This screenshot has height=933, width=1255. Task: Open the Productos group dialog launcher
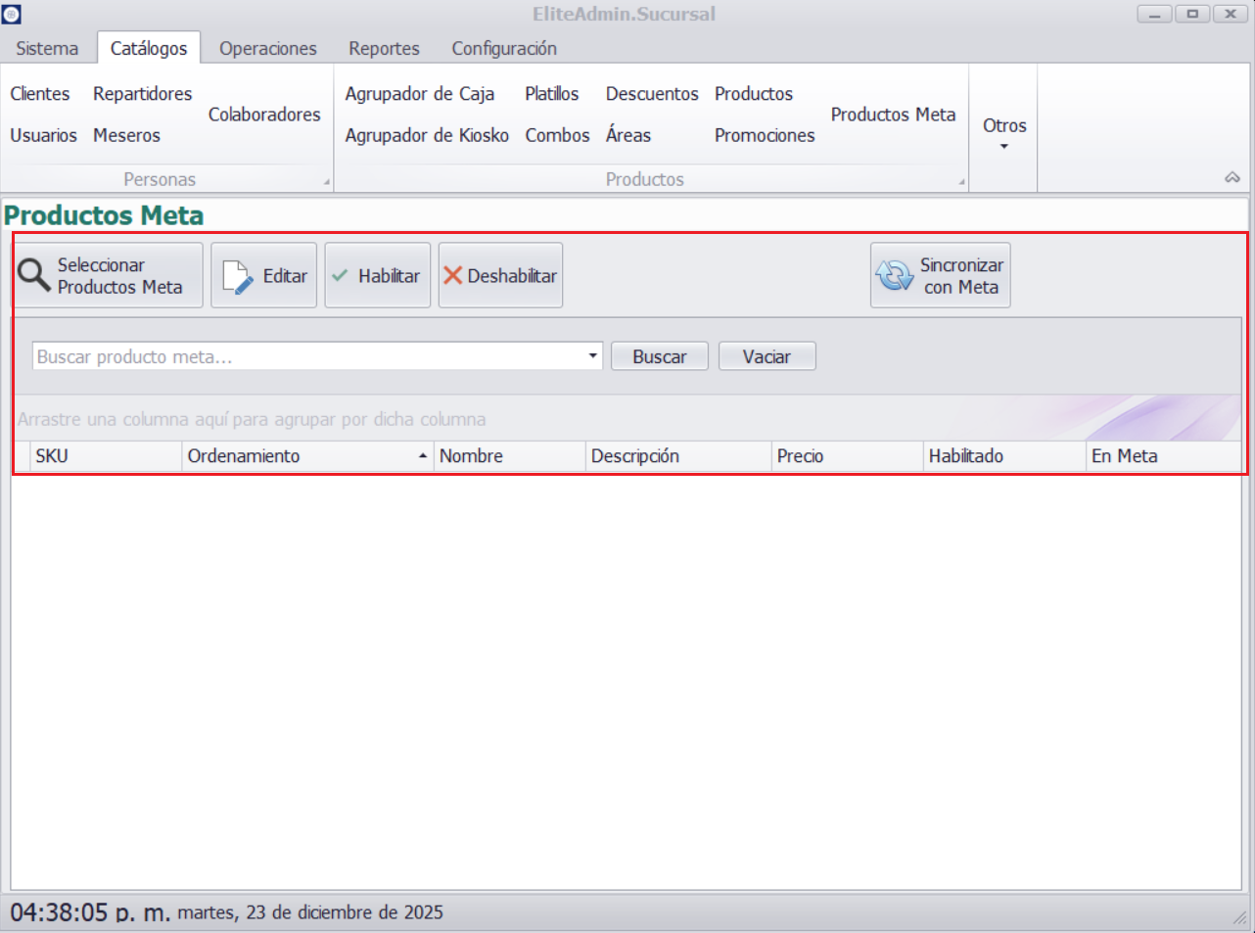961,182
